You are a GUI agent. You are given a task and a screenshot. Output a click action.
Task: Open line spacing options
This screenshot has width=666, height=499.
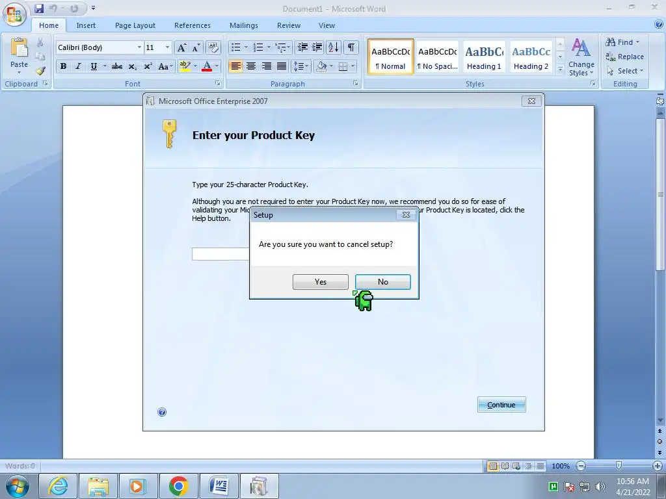click(x=300, y=66)
